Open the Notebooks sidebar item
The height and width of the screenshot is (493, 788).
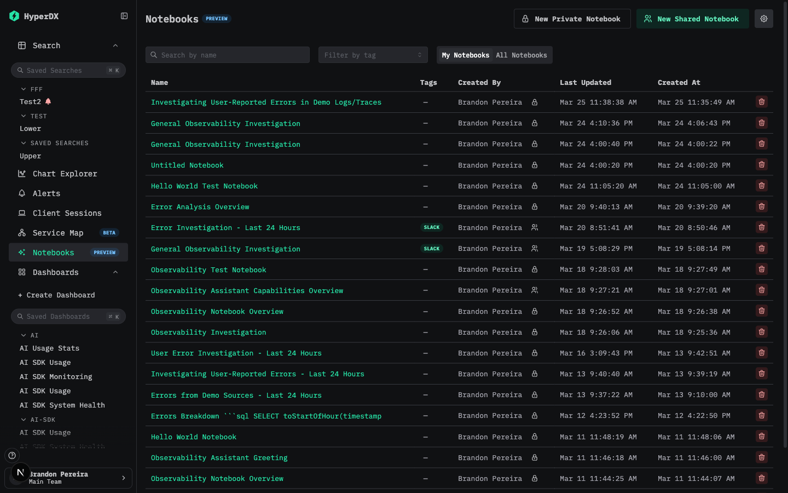coord(53,253)
